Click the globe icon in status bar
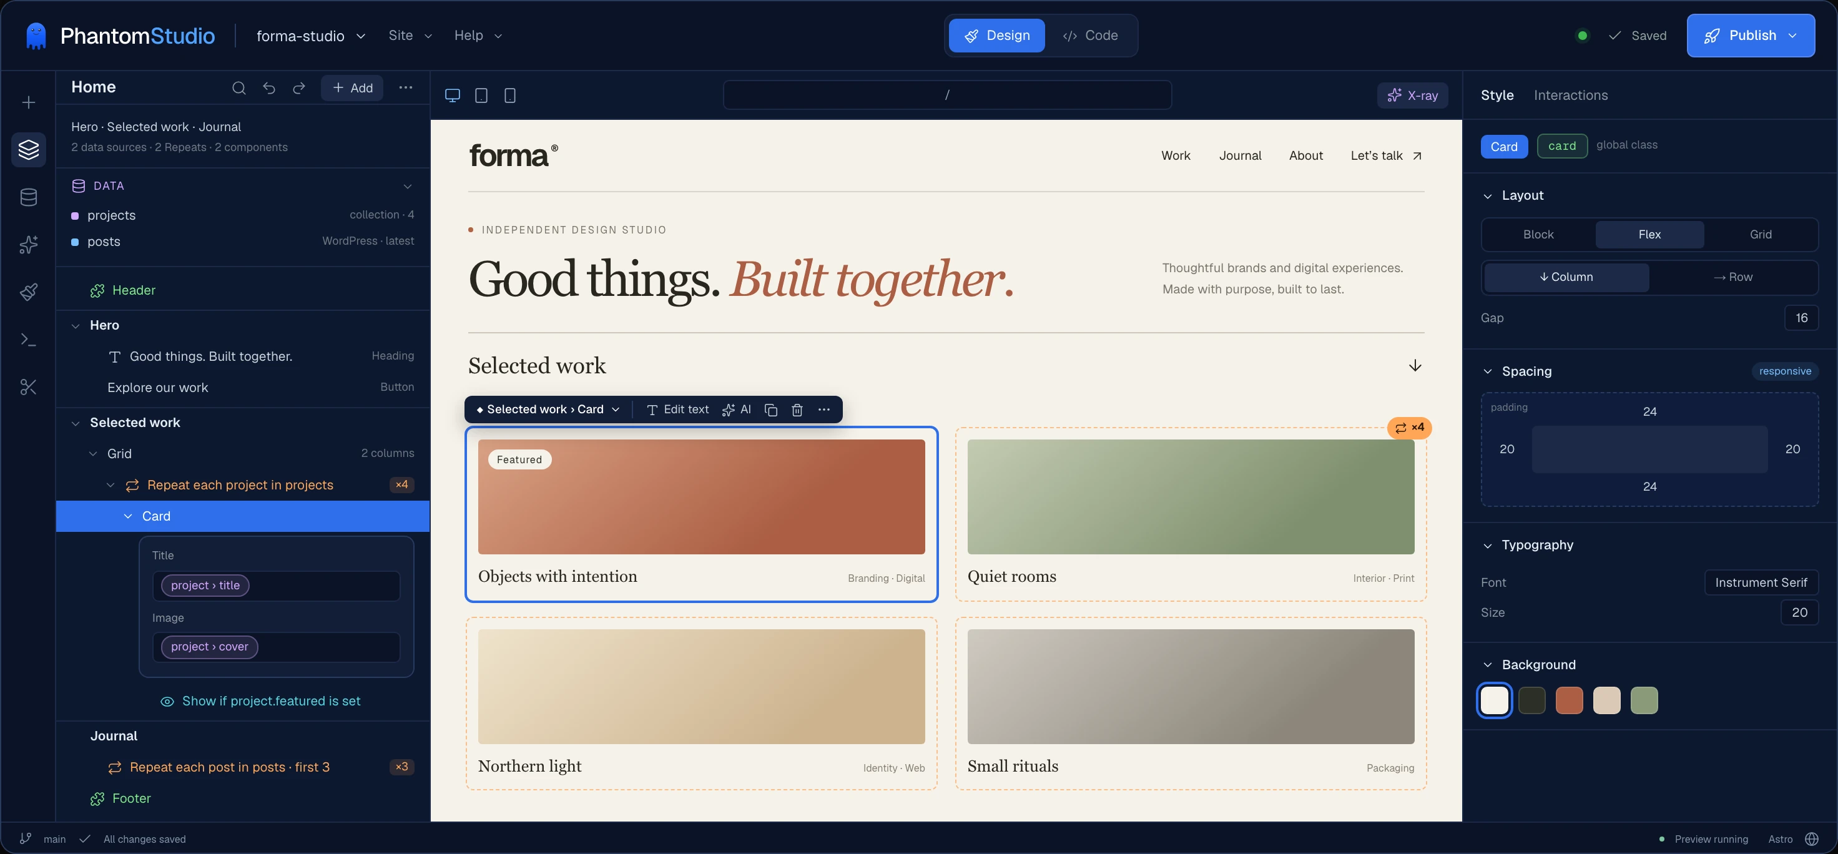This screenshot has width=1838, height=854. tap(1812, 839)
